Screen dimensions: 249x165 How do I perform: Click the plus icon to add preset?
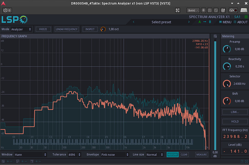coord(204,10)
